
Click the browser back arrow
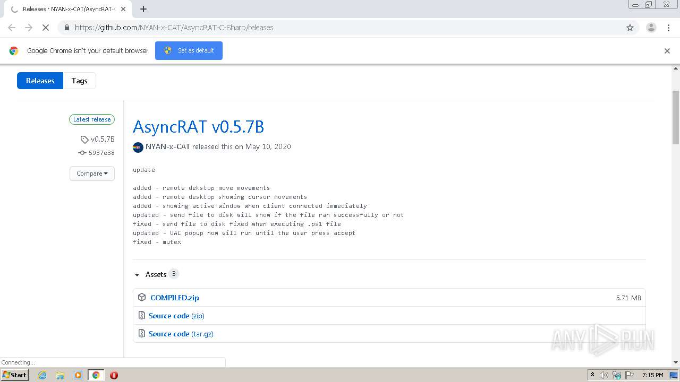12,28
